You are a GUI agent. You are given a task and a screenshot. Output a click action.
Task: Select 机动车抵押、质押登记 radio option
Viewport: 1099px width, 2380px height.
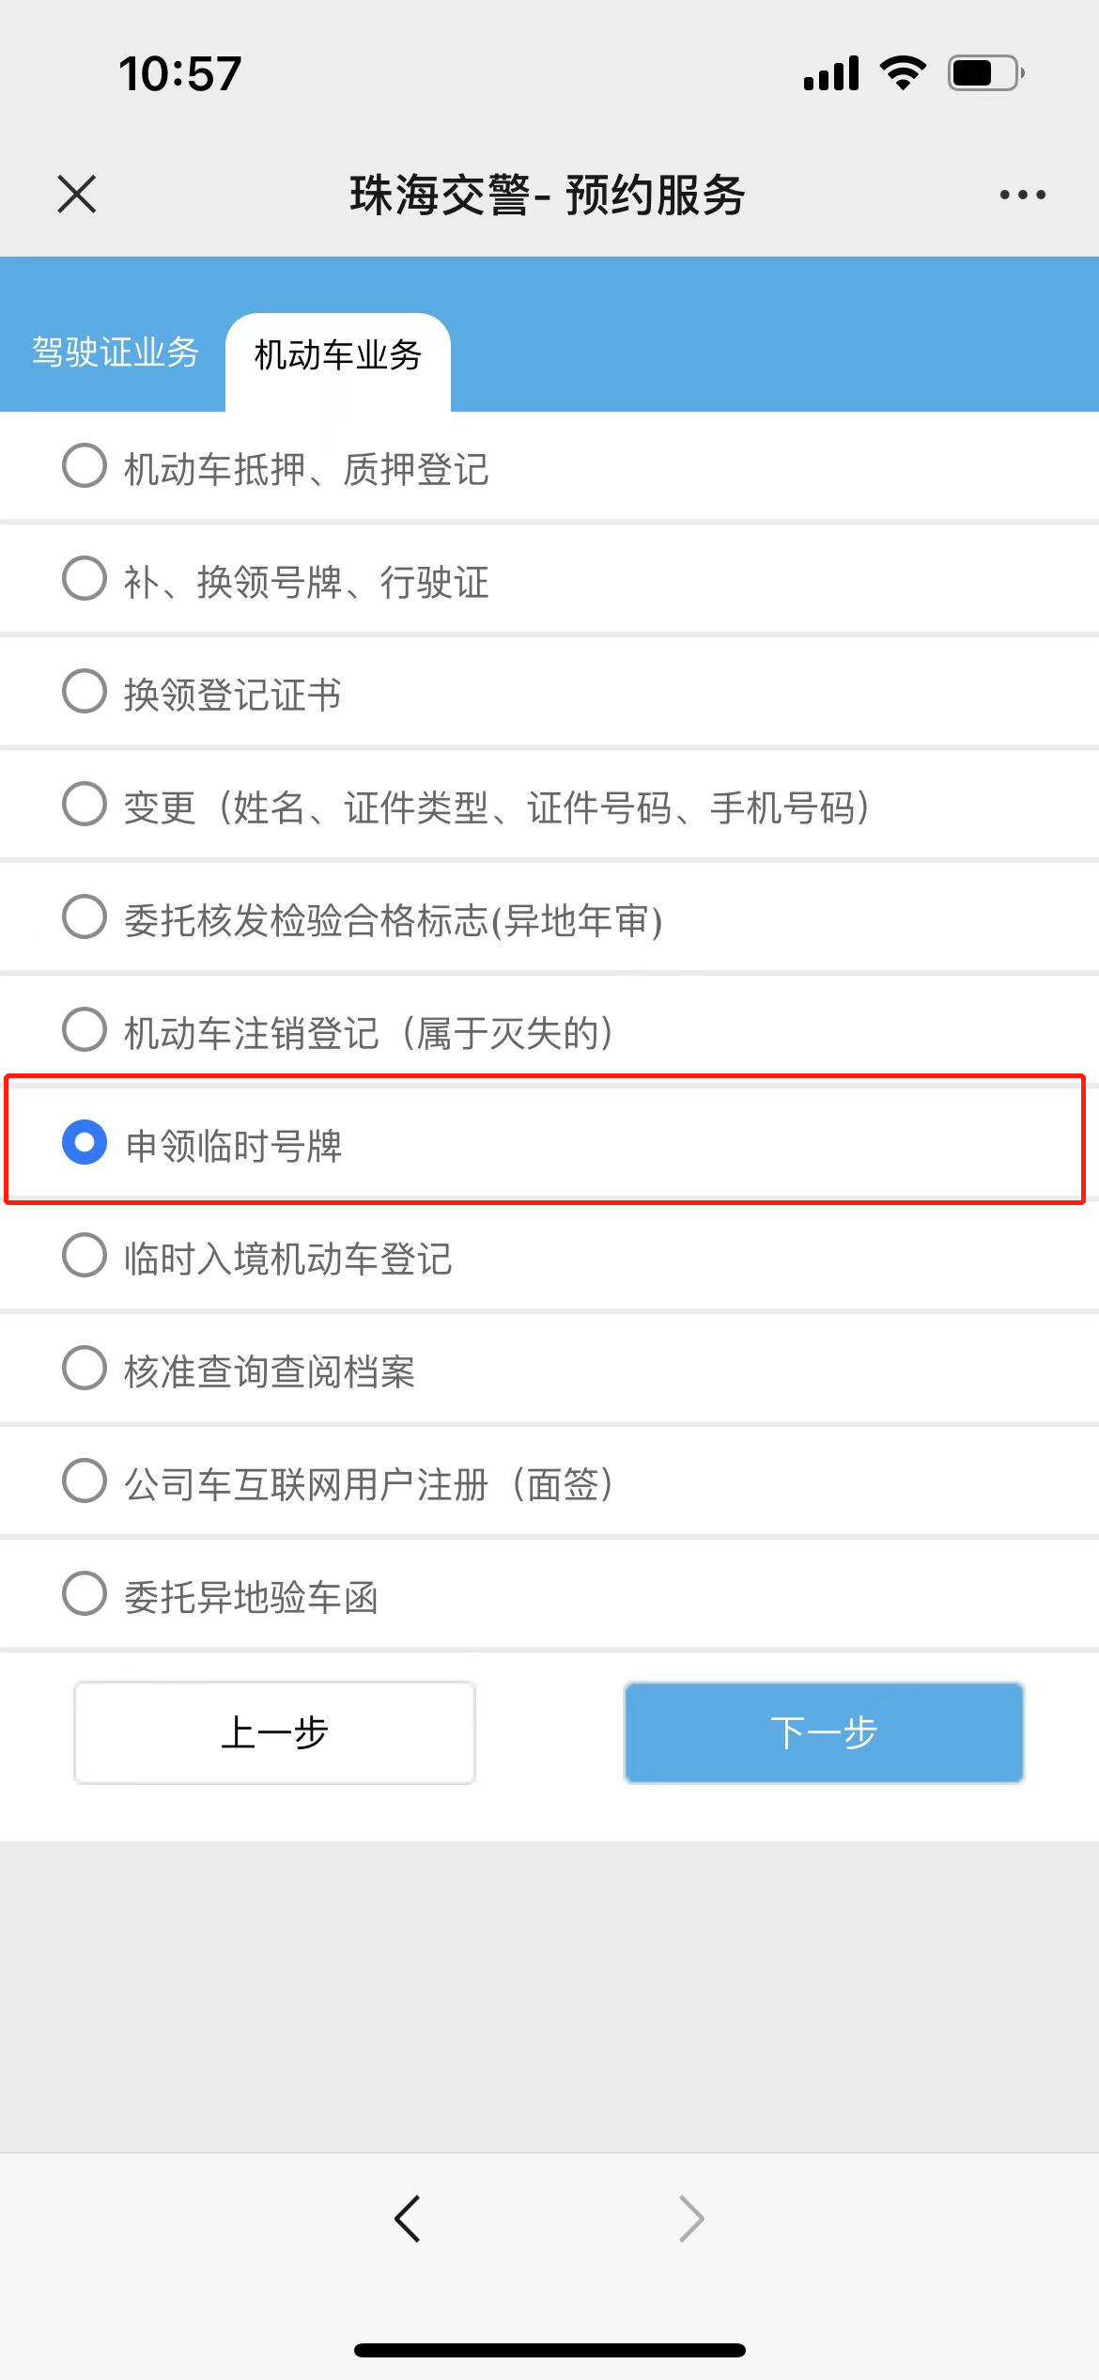(85, 466)
